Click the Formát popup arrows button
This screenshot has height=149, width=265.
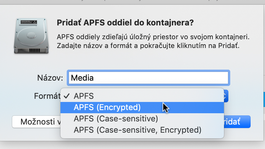point(226,96)
